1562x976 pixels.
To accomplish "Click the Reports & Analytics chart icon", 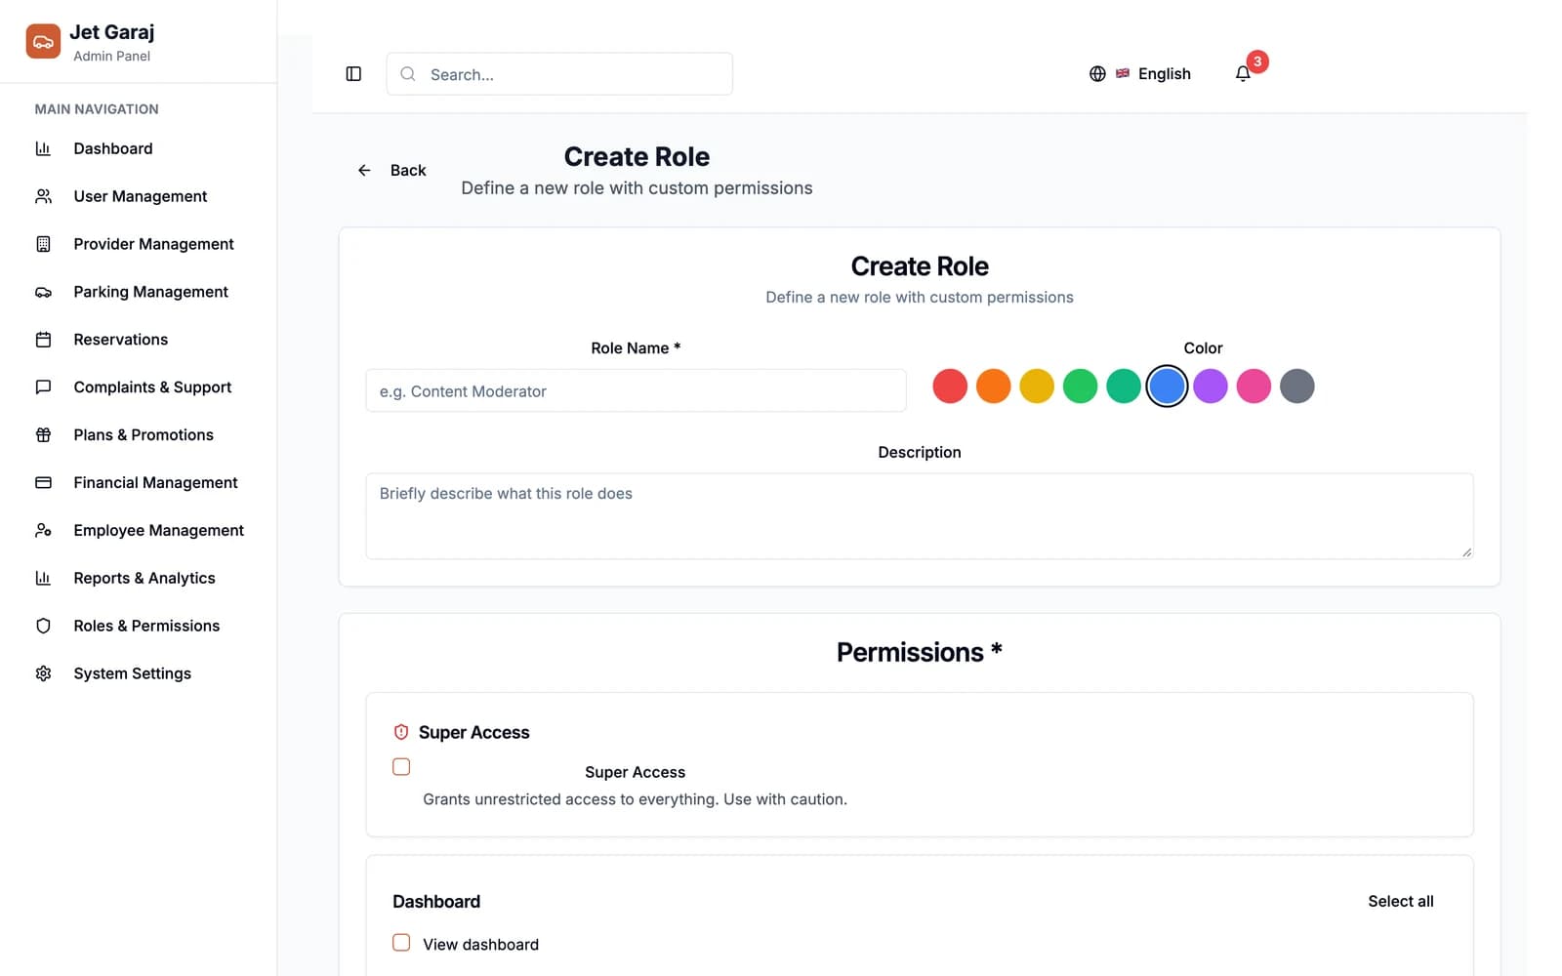I will click(43, 578).
